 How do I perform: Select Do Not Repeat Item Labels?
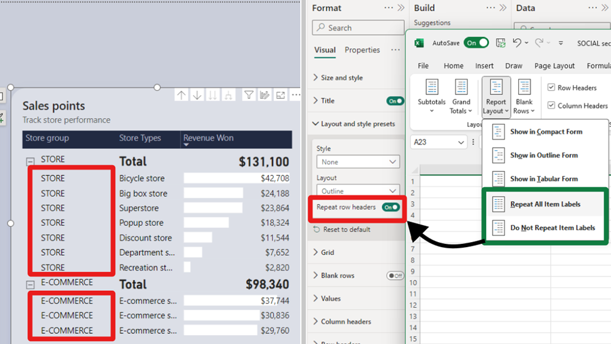546,228
